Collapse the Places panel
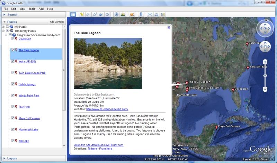The height and width of the screenshot is (163, 277). tap(5, 22)
